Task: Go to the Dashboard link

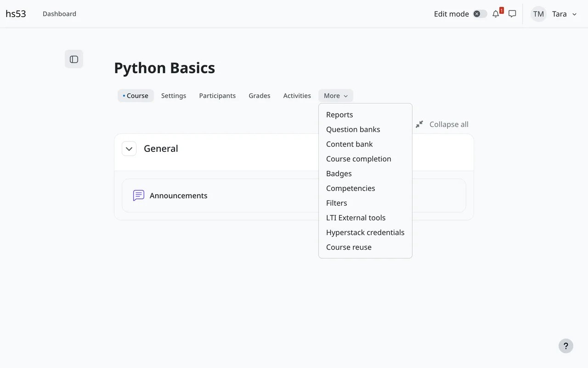Action: point(59,14)
